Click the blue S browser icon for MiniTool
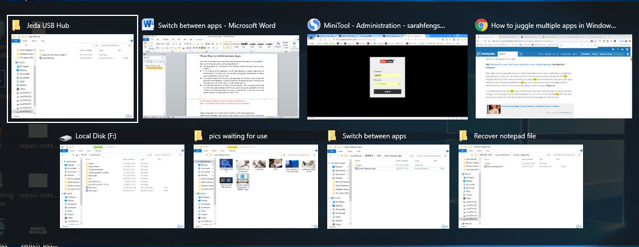This screenshot has width=639, height=247. click(x=314, y=25)
